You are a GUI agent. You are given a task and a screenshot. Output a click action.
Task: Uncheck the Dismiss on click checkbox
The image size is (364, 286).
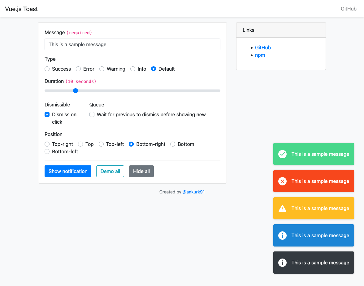pos(47,114)
